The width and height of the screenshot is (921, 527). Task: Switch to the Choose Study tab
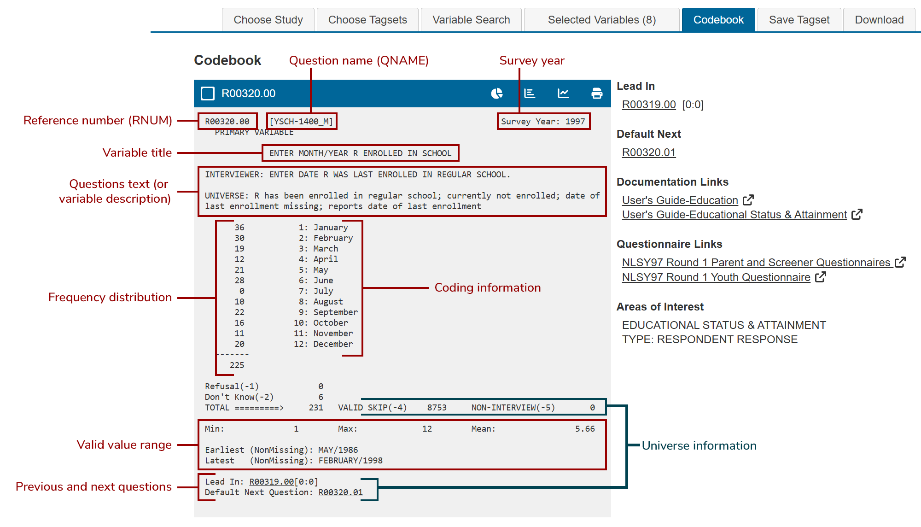(268, 20)
